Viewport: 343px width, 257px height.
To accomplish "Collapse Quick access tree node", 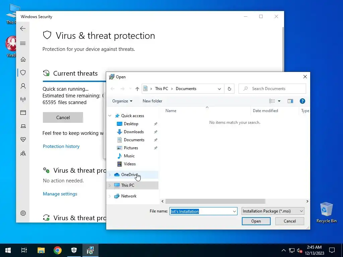I will click(x=110, y=115).
